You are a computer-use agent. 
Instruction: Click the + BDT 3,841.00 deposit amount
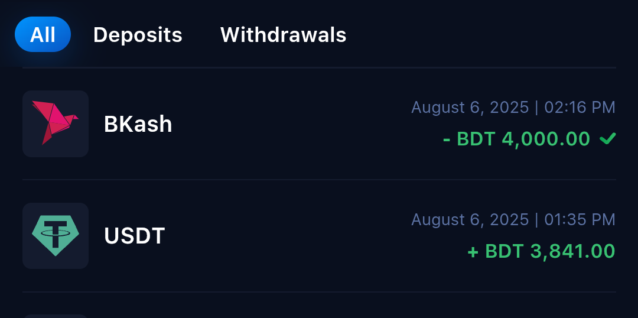(x=541, y=251)
